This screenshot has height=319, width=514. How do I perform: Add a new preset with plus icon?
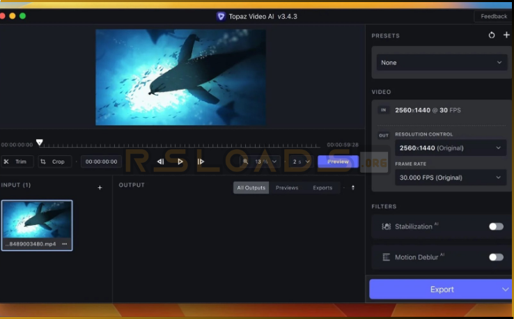tap(506, 36)
